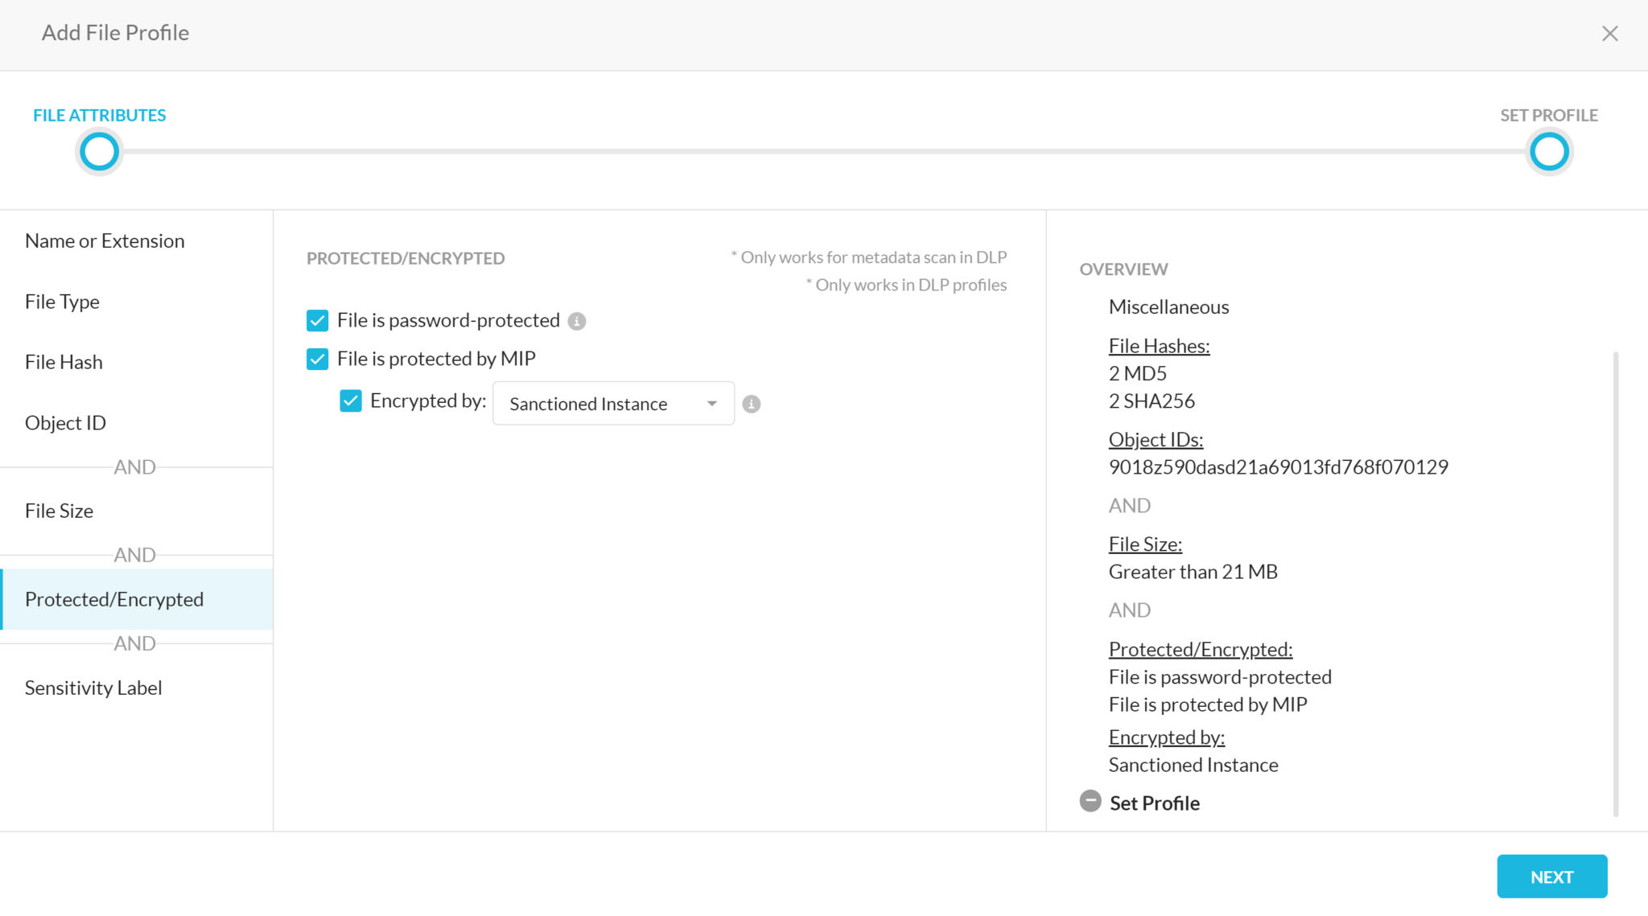
Task: Open the Protected/Encrypted link in Overview
Action: tap(1201, 649)
